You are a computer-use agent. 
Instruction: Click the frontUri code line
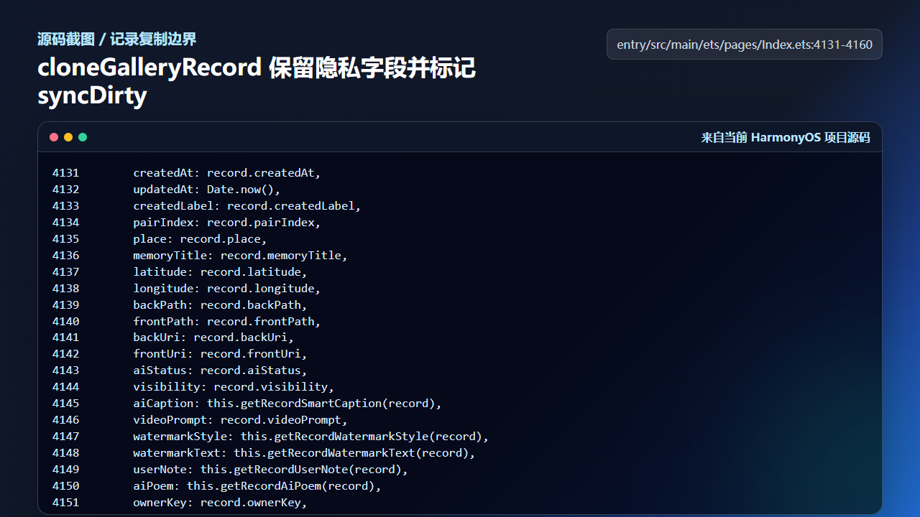221,354
